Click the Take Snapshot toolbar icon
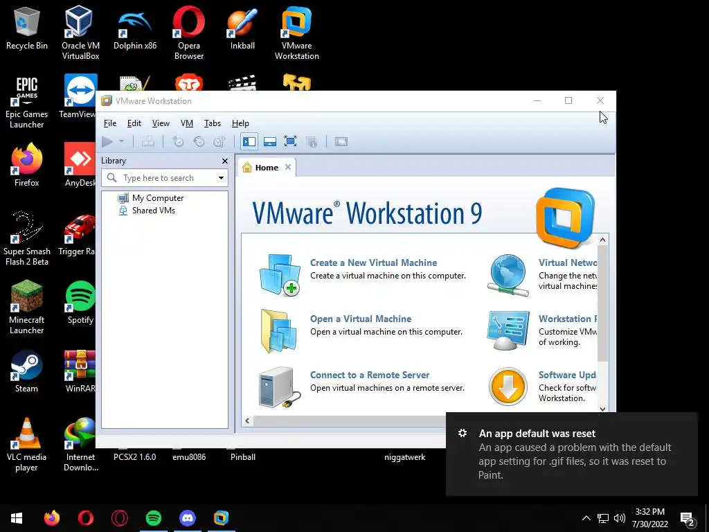The width and height of the screenshot is (709, 532). point(178,141)
